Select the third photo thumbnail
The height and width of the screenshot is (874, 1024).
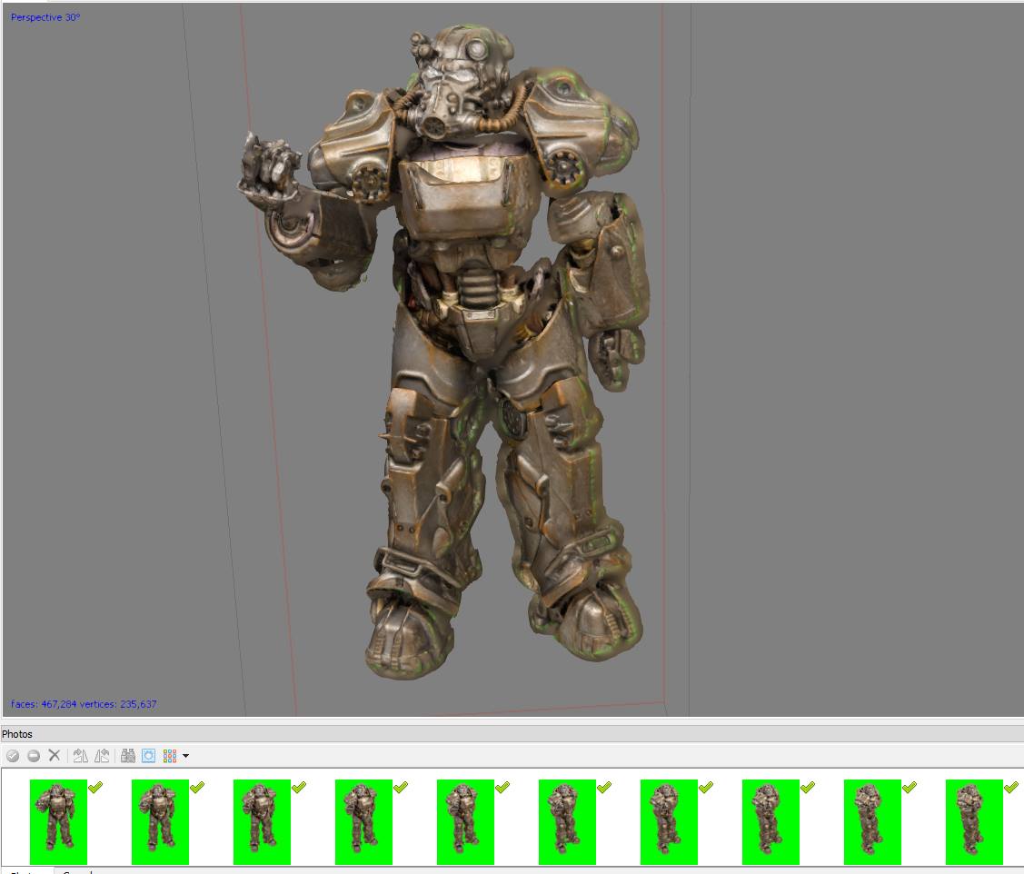click(262, 821)
